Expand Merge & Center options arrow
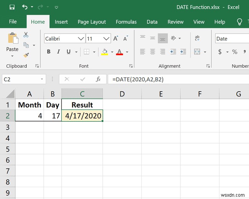 [x=205, y=52]
